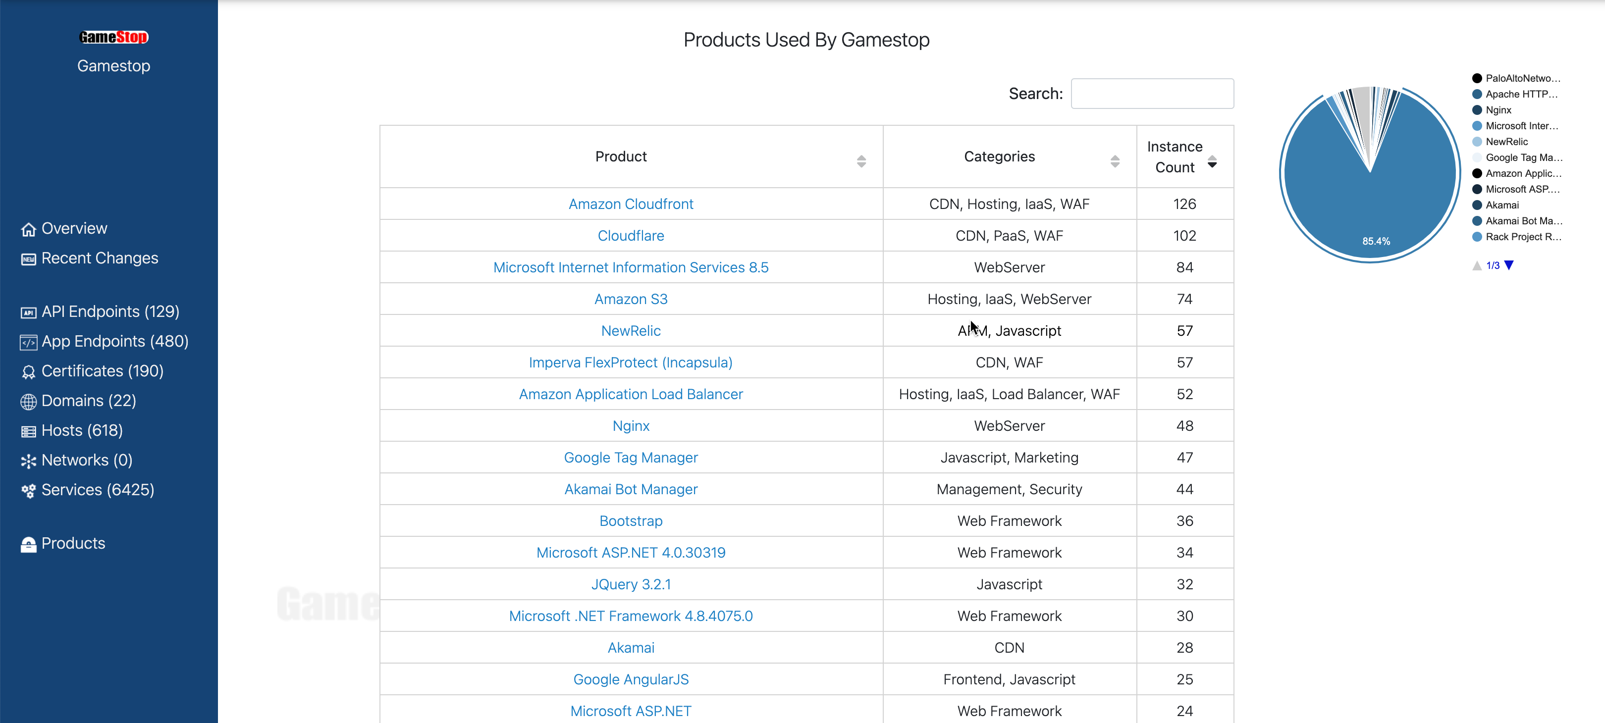Toggle Microsoft Inter… legend swatch
This screenshot has width=1605, height=723.
pyautogui.click(x=1477, y=126)
